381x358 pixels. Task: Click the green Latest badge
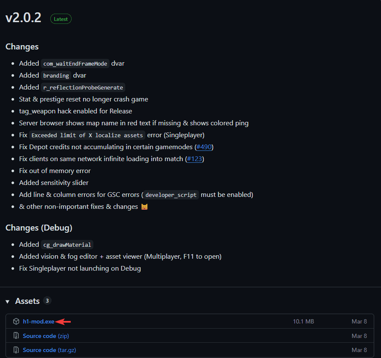pyautogui.click(x=61, y=19)
